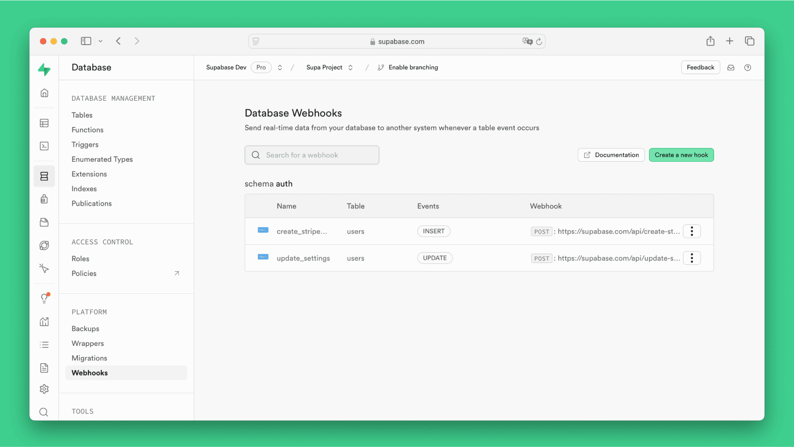Open Indexes menu item

[84, 189]
